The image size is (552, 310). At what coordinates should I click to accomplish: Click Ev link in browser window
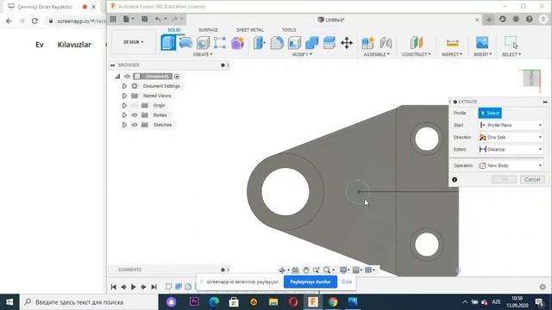pyautogui.click(x=40, y=45)
